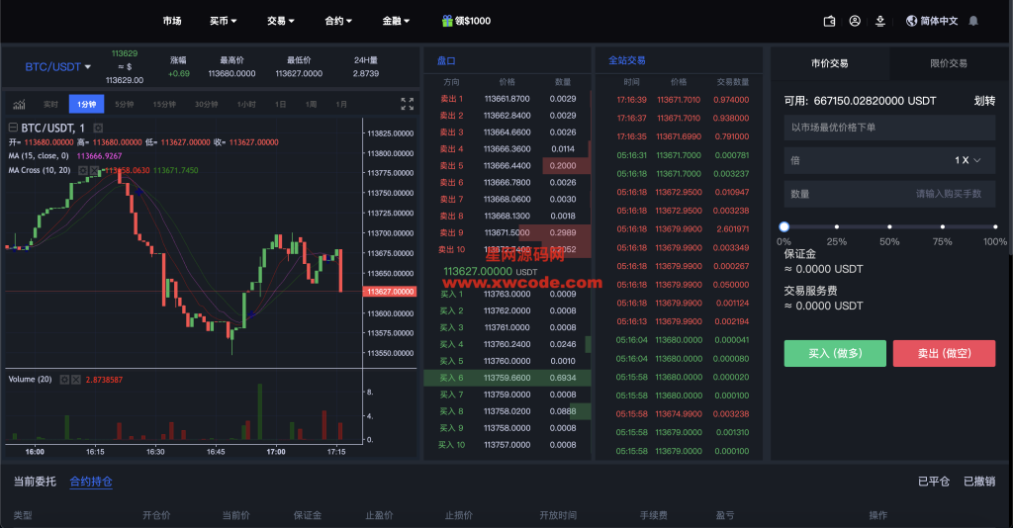The image size is (1013, 528).
Task: Switch chart interval to 1小时
Action: pyautogui.click(x=246, y=104)
